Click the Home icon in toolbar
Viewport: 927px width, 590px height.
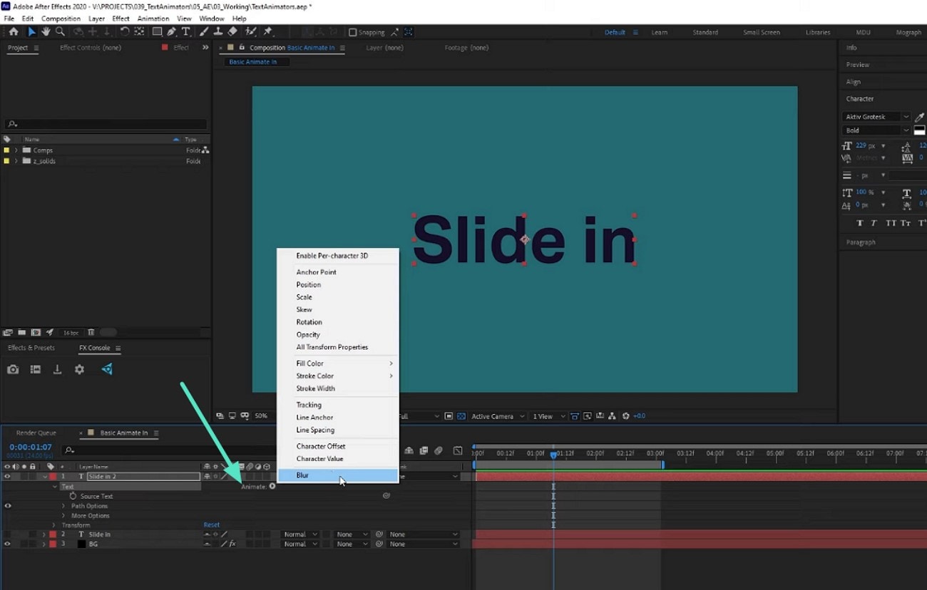click(x=14, y=32)
